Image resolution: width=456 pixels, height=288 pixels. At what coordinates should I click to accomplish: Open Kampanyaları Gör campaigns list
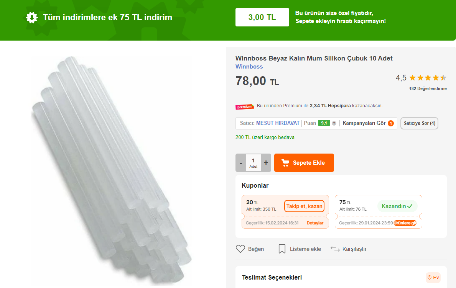pos(364,123)
